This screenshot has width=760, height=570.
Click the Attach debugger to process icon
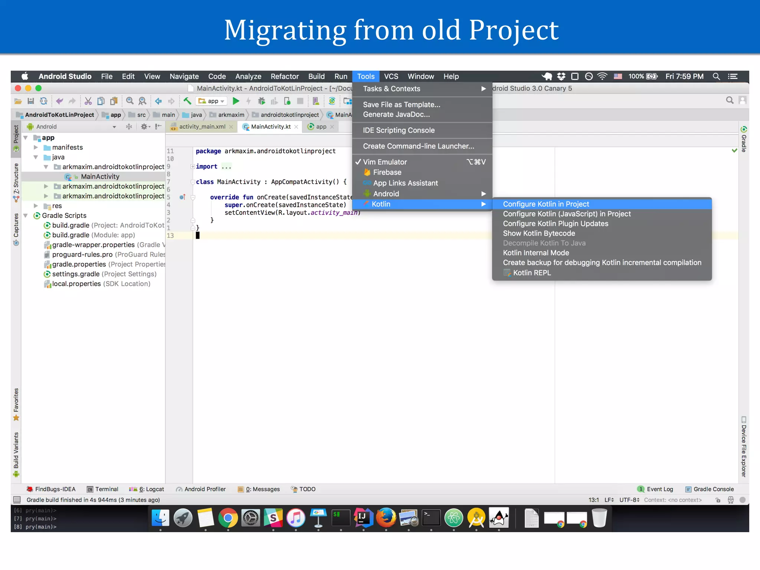[287, 101]
